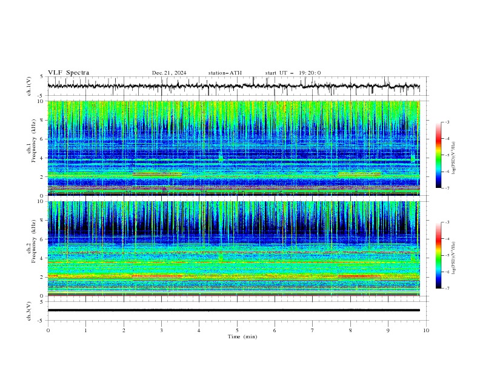Screen dimensions: 480x371
Task: Click the "station=ATH" header label
Action: (225, 73)
